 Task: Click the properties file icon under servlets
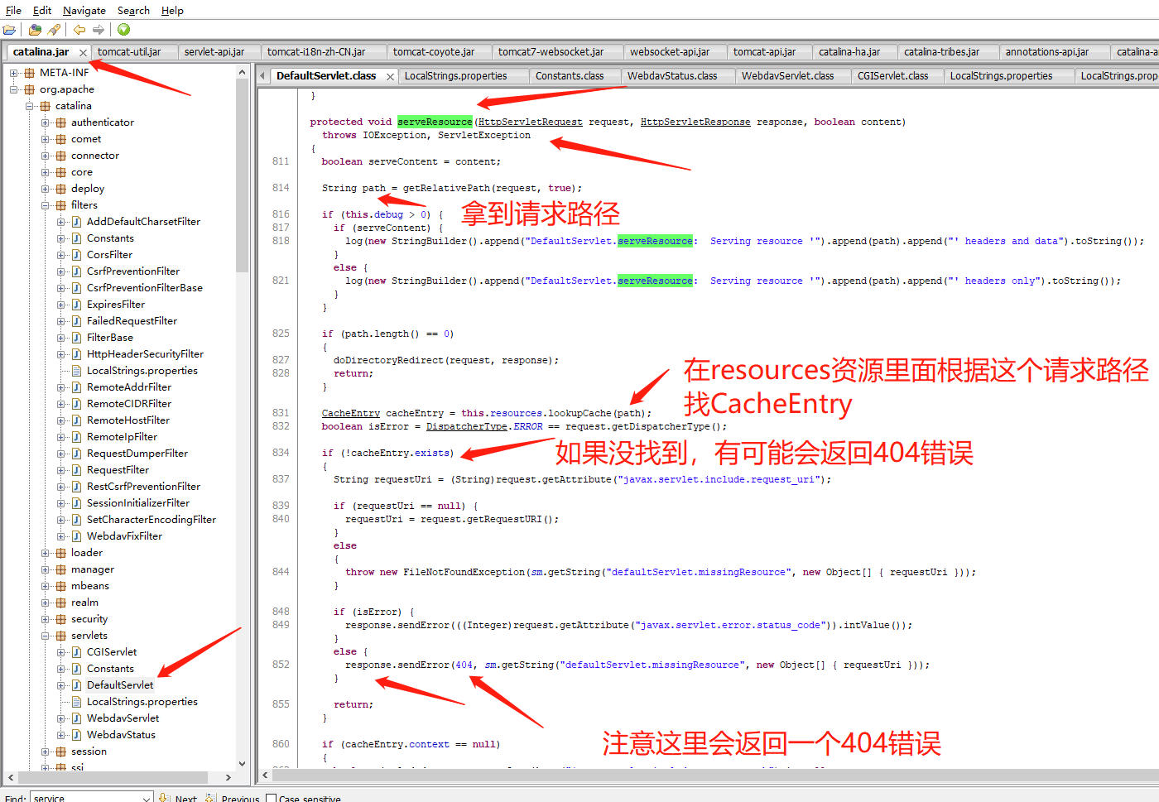click(x=76, y=702)
